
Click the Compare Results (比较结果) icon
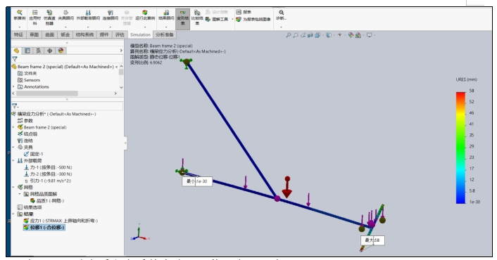point(197,18)
